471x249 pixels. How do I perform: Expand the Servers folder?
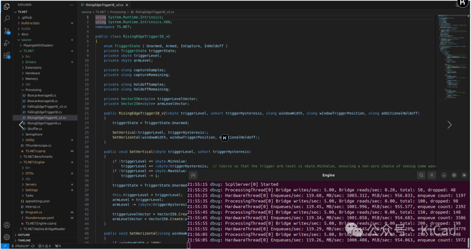(45, 184)
